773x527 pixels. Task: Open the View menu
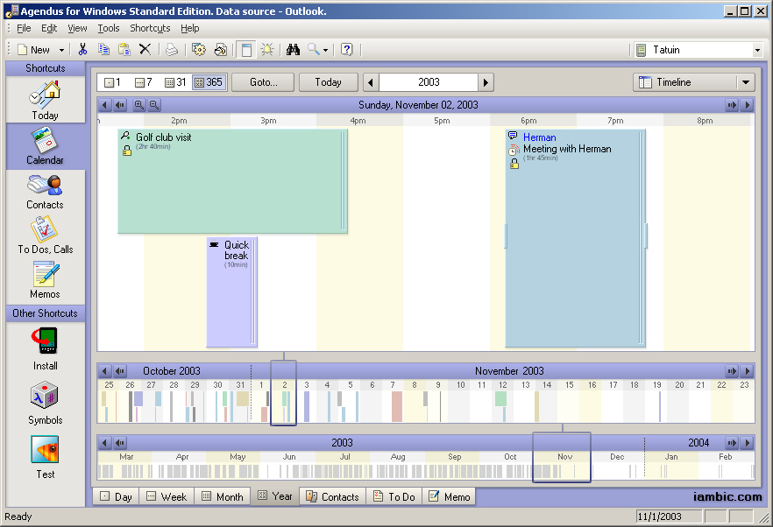point(77,28)
